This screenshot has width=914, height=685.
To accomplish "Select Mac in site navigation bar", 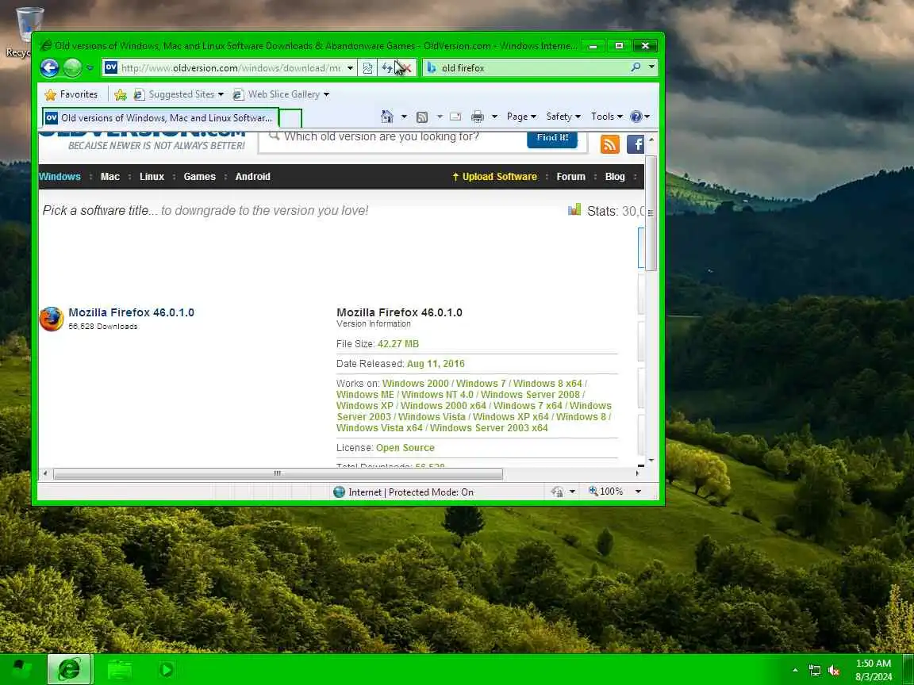I will click(x=110, y=177).
